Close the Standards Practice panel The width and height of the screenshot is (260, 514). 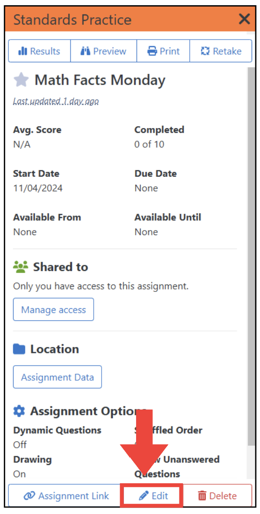click(x=244, y=20)
